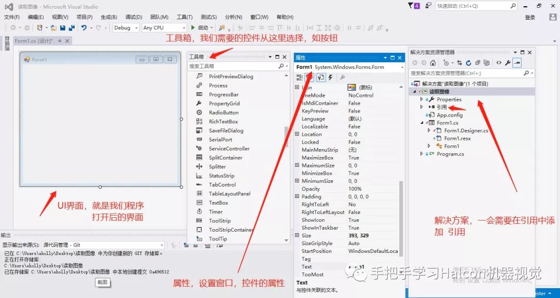Click Collapse All icon in Solution Explorer
Screen dimensions: 560x298
[478, 63]
